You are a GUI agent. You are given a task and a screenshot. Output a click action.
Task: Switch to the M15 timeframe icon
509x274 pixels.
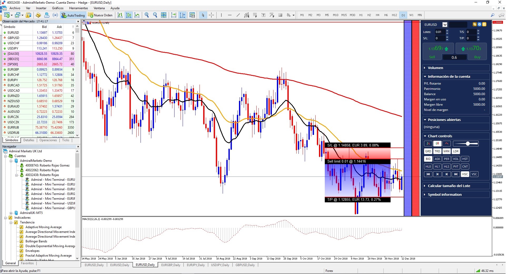point(344,15)
